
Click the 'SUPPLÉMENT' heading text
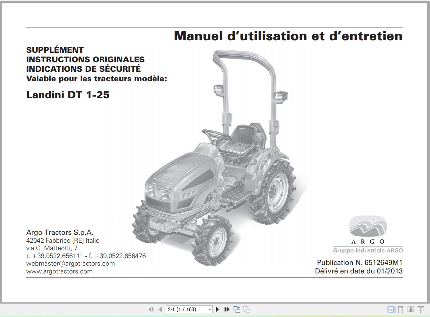pos(55,50)
